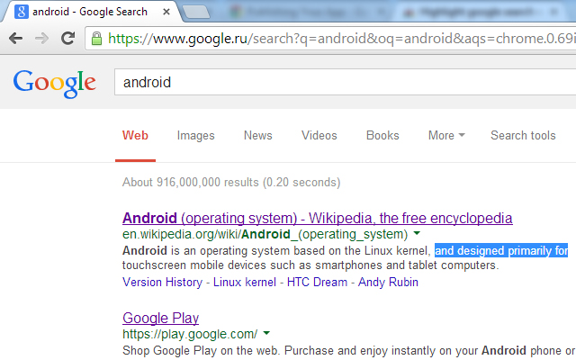Image resolution: width=576 pixels, height=360 pixels.
Task: Click the Google logo
Action: [54, 84]
